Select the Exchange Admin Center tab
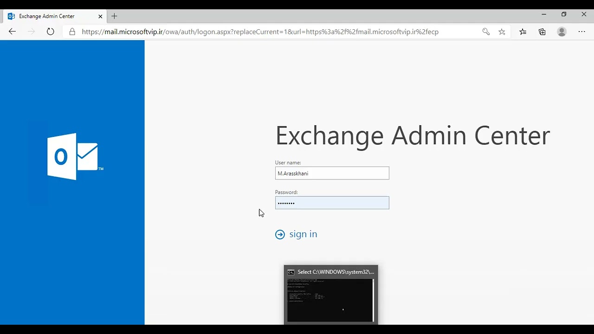 point(55,16)
